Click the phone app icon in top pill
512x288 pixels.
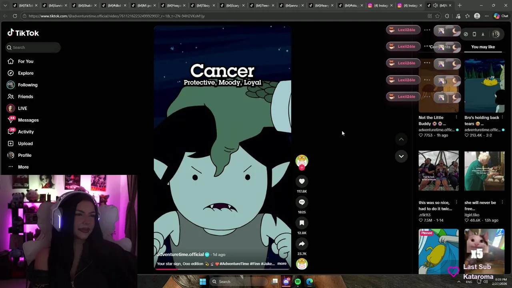pos(474,34)
